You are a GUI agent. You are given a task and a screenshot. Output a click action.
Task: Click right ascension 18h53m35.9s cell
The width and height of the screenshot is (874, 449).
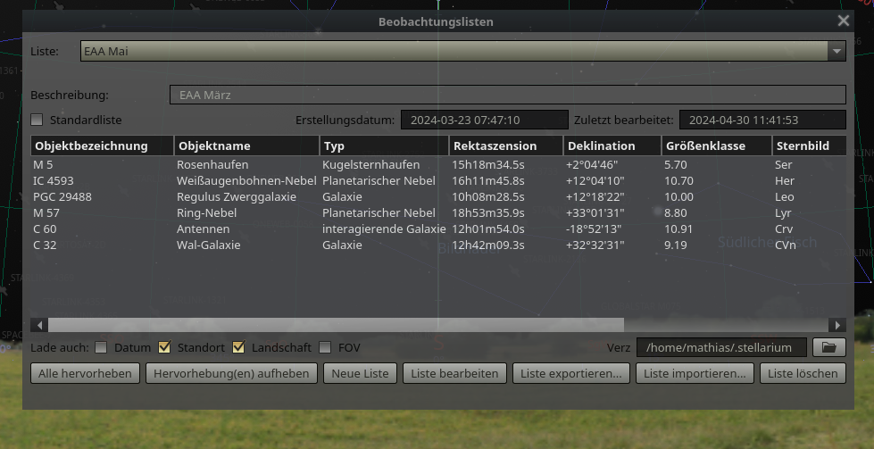pyautogui.click(x=488, y=212)
